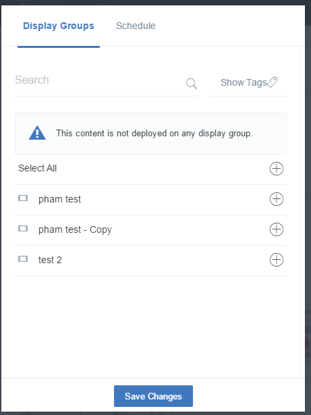Select the Select All label
311x415 pixels.
coord(37,168)
